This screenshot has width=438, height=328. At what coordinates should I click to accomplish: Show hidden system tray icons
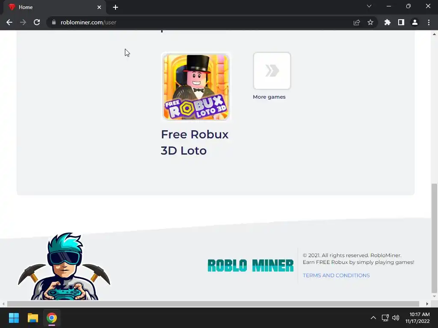pos(373,318)
